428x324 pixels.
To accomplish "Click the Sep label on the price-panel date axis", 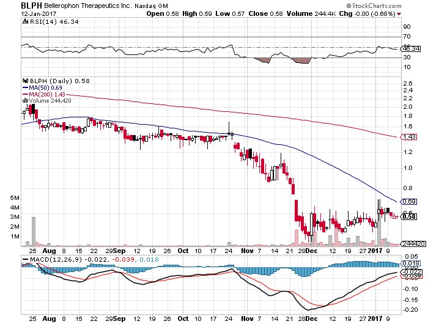I will click(x=119, y=251).
